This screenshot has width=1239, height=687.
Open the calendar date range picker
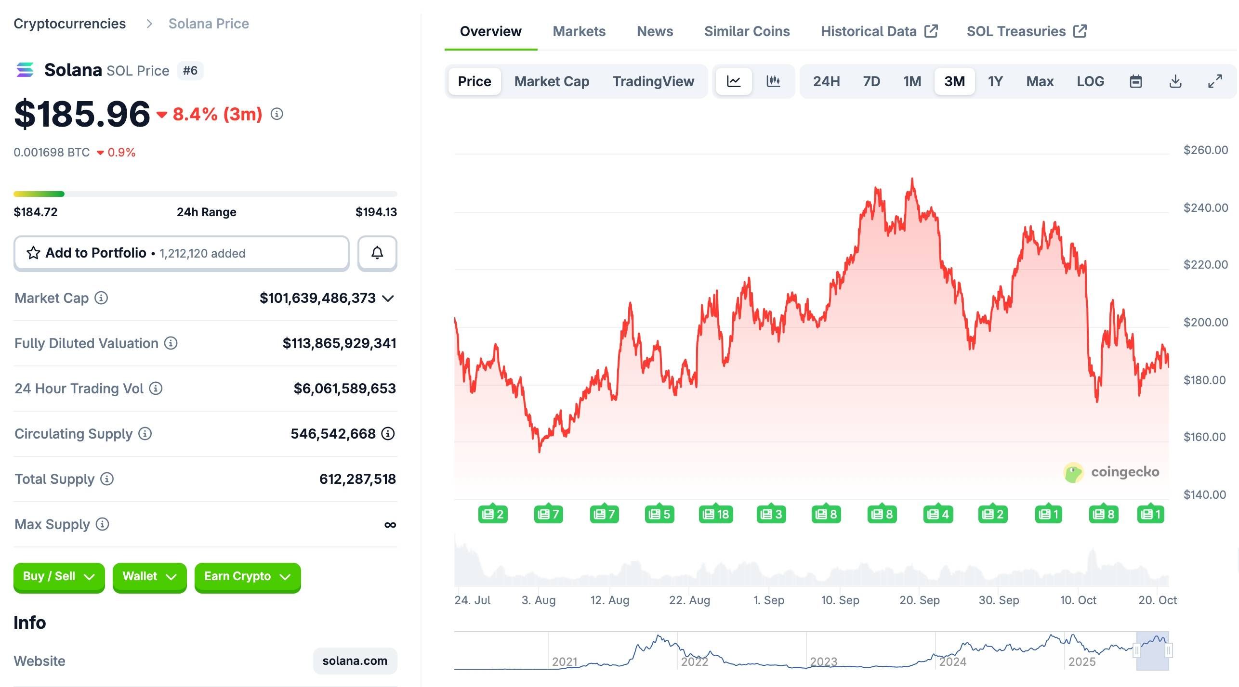point(1135,81)
